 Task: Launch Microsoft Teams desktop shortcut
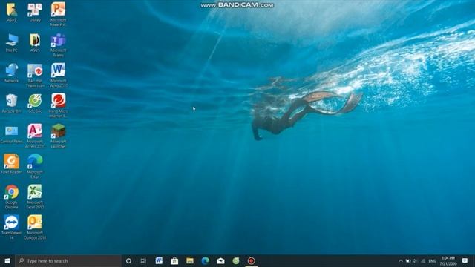58,44
